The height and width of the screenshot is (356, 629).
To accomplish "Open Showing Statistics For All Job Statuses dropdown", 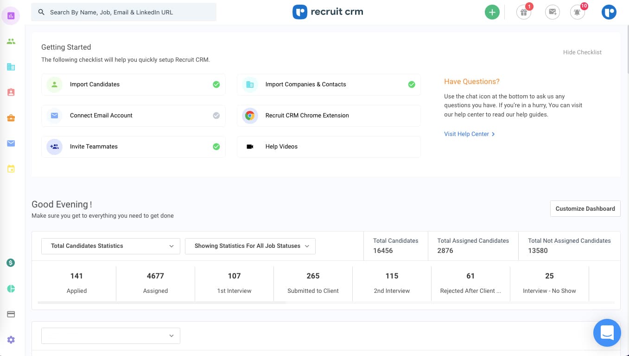I will click(250, 246).
